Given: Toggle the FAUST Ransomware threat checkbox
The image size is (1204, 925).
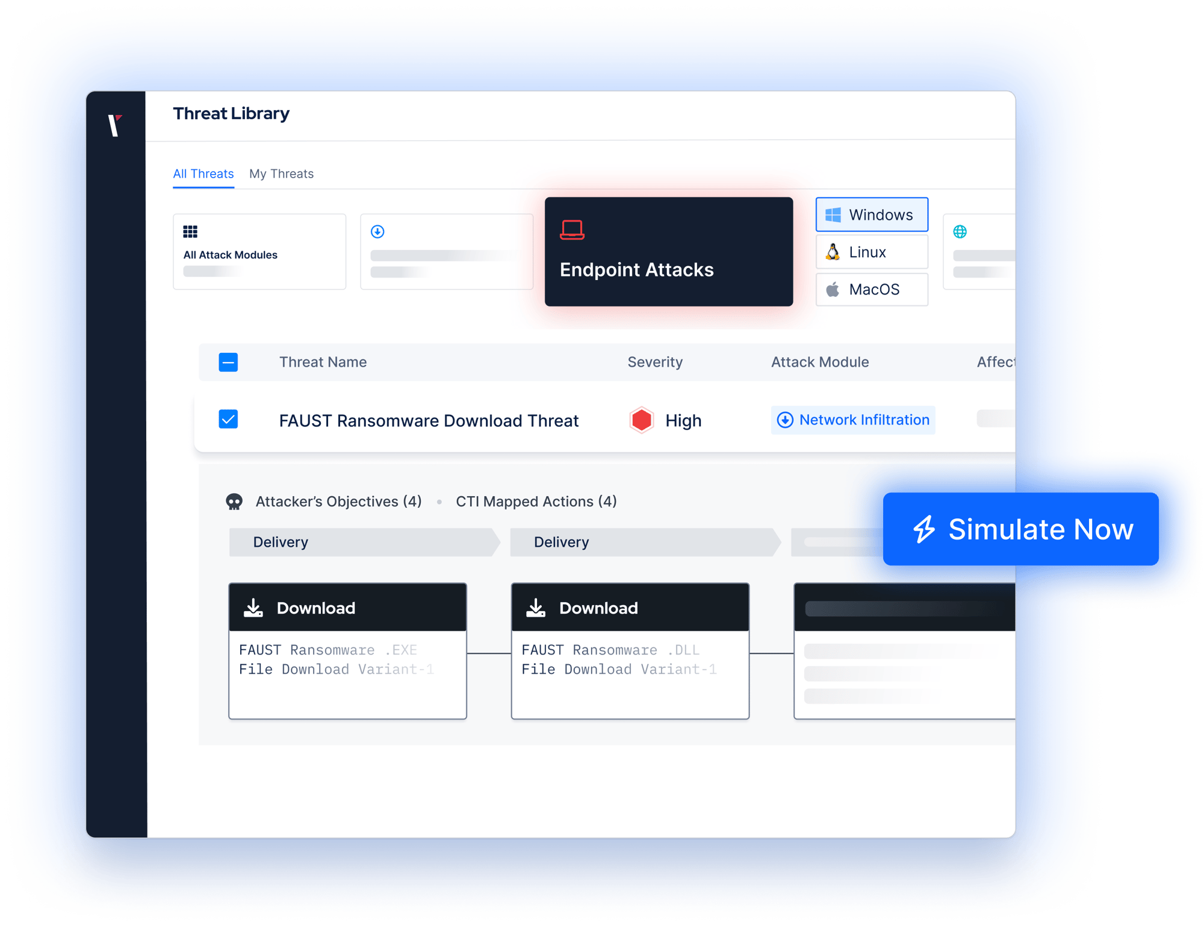Looking at the screenshot, I should [230, 421].
